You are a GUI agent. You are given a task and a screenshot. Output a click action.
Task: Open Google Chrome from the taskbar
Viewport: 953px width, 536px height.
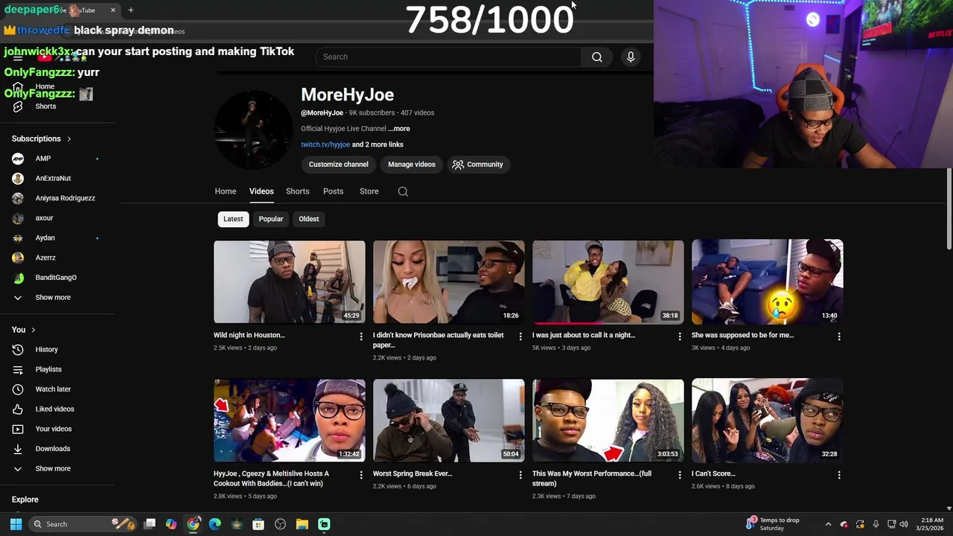click(x=194, y=524)
